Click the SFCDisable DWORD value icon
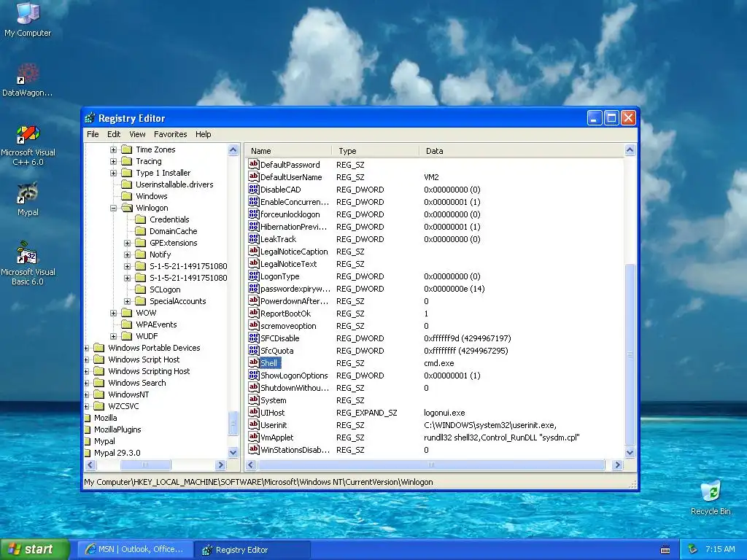This screenshot has width=747, height=560. 253,338
